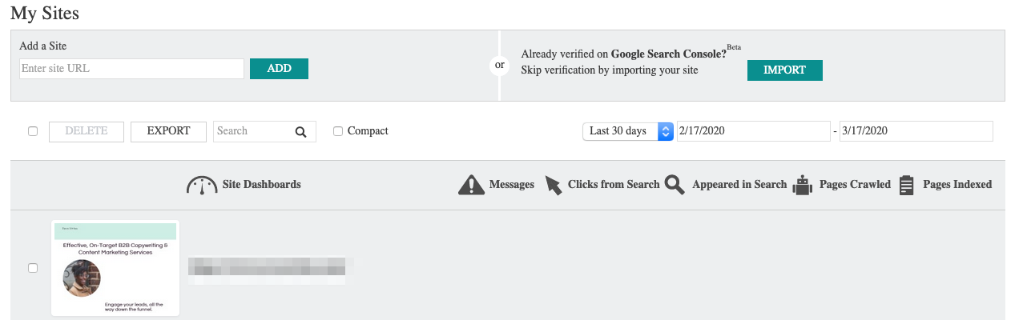
Task: Sort by Appeared in Search column header
Action: [x=739, y=185]
